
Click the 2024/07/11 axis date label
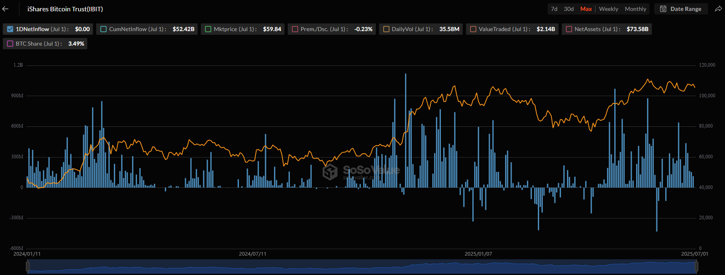[x=253, y=254]
